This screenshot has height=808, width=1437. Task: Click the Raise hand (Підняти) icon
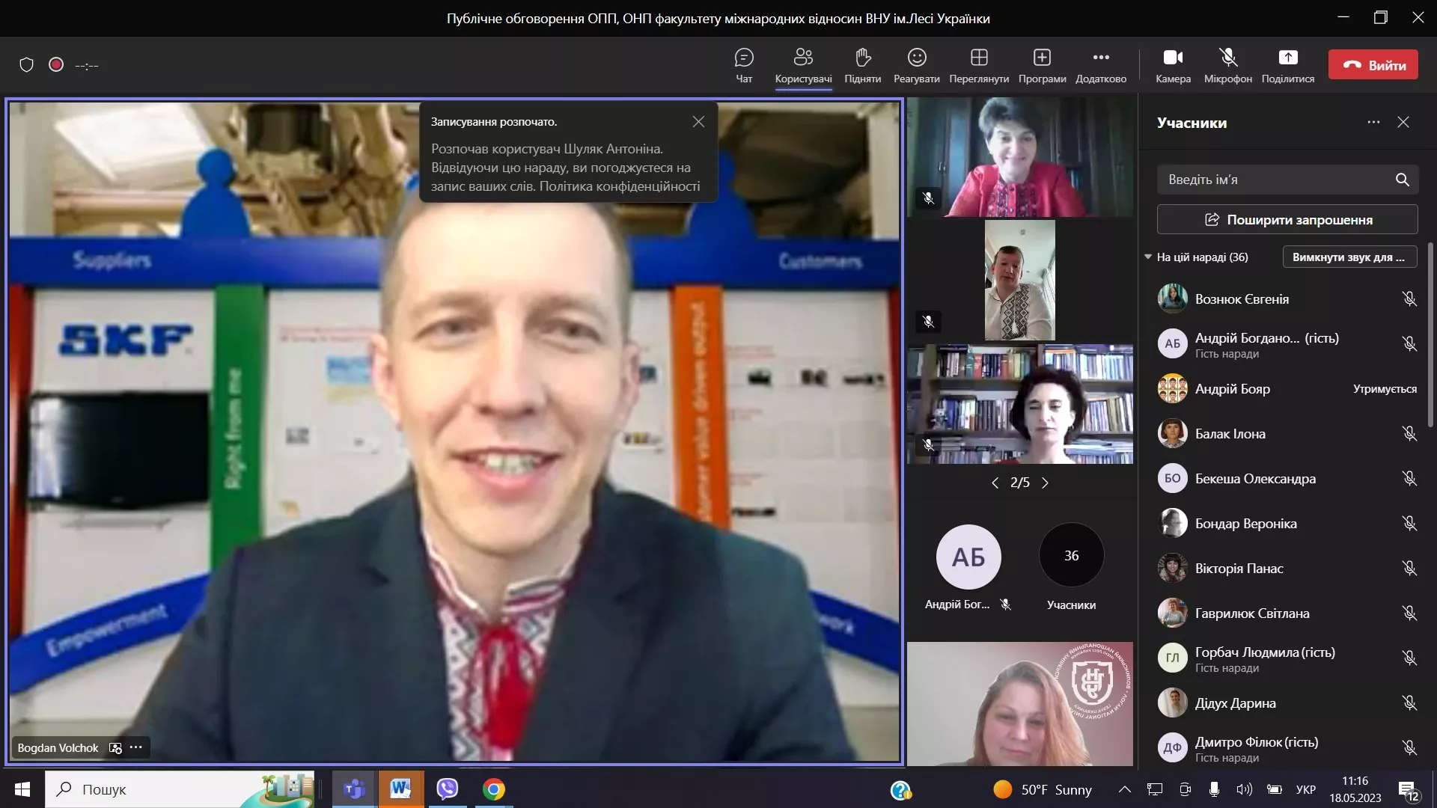coord(862,58)
